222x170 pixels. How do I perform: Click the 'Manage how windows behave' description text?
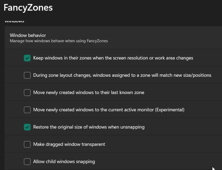pyautogui.click(x=59, y=41)
